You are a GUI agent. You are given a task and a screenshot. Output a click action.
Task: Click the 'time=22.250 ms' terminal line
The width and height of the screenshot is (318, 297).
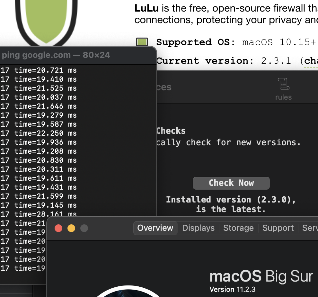click(45, 133)
